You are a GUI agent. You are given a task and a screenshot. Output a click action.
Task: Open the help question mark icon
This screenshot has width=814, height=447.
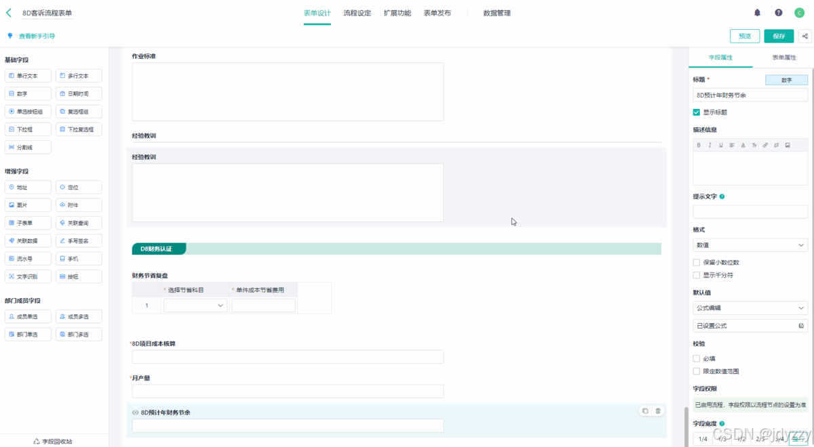click(x=779, y=13)
